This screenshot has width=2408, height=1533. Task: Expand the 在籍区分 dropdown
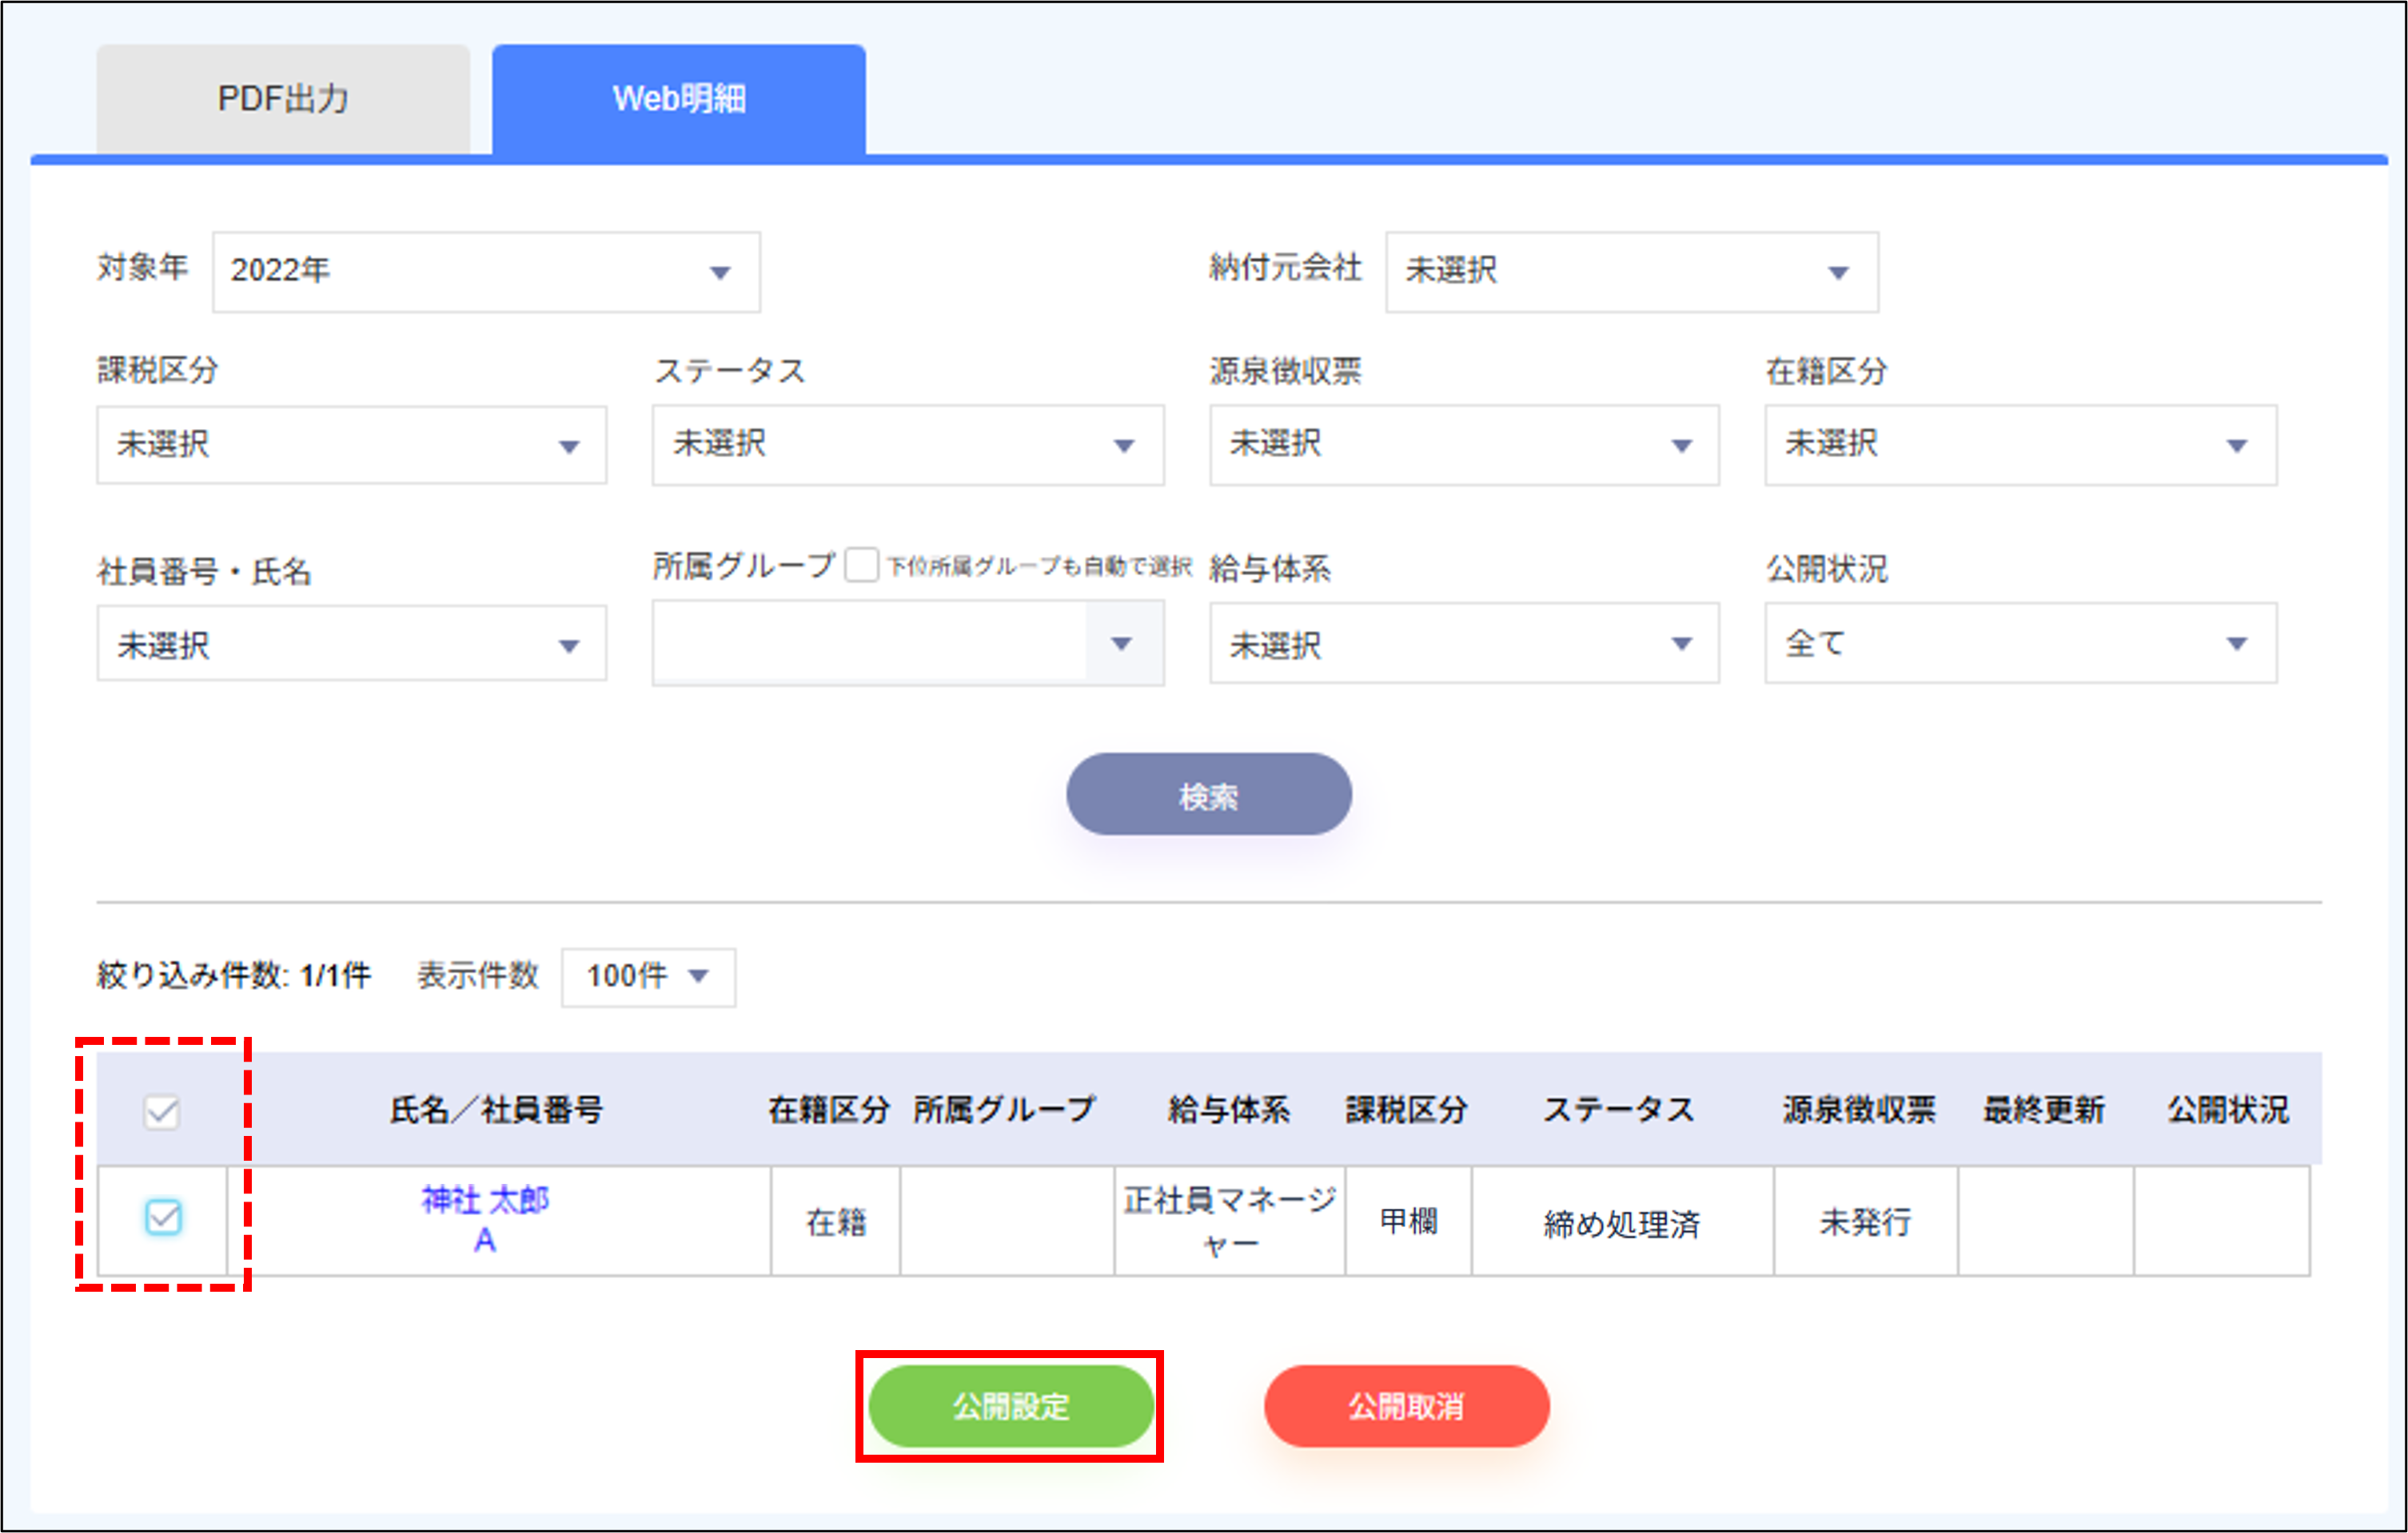2019,446
